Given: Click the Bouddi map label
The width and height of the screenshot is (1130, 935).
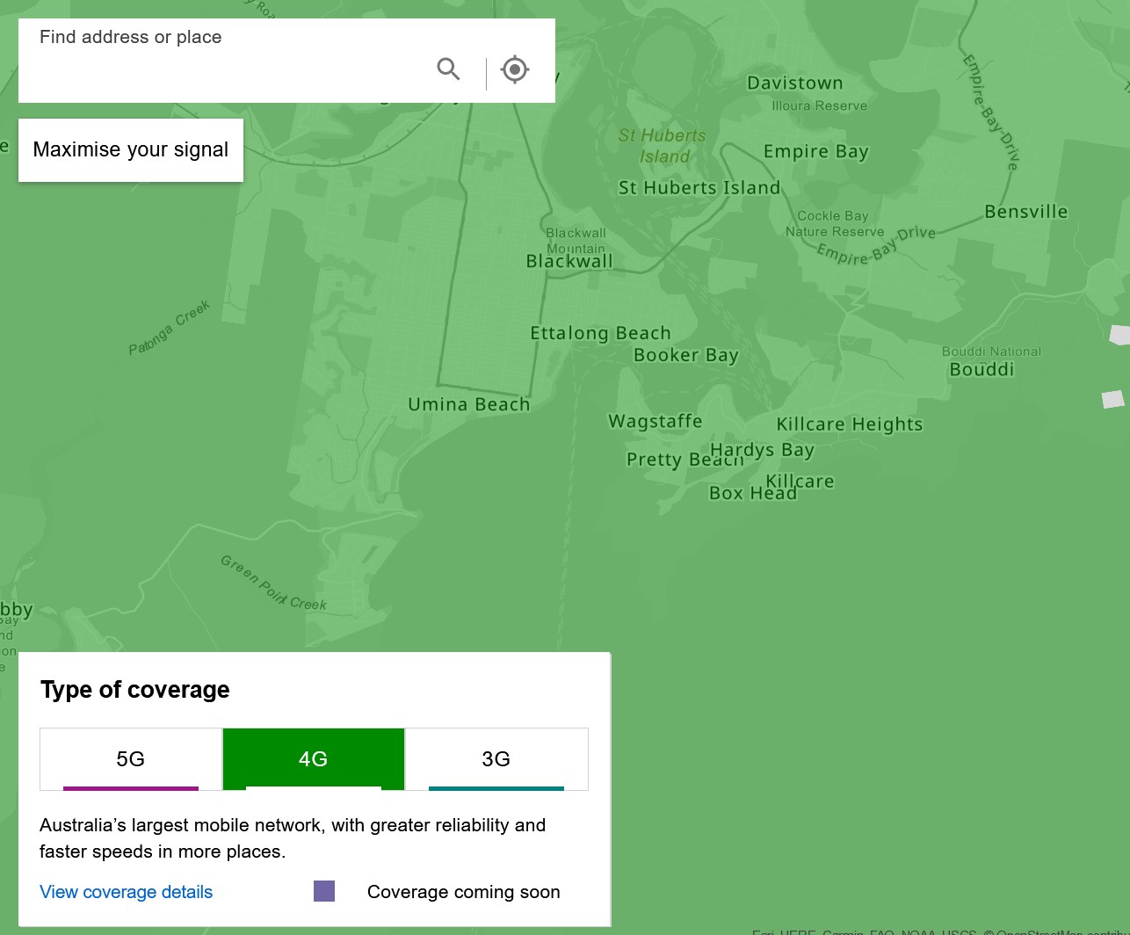Looking at the screenshot, I should pyautogui.click(x=982, y=370).
